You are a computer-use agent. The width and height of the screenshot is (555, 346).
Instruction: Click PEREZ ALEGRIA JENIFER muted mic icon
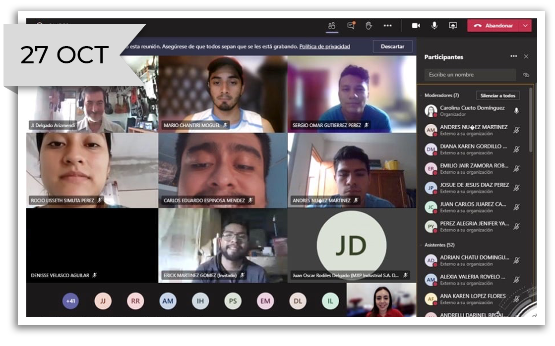(x=516, y=226)
